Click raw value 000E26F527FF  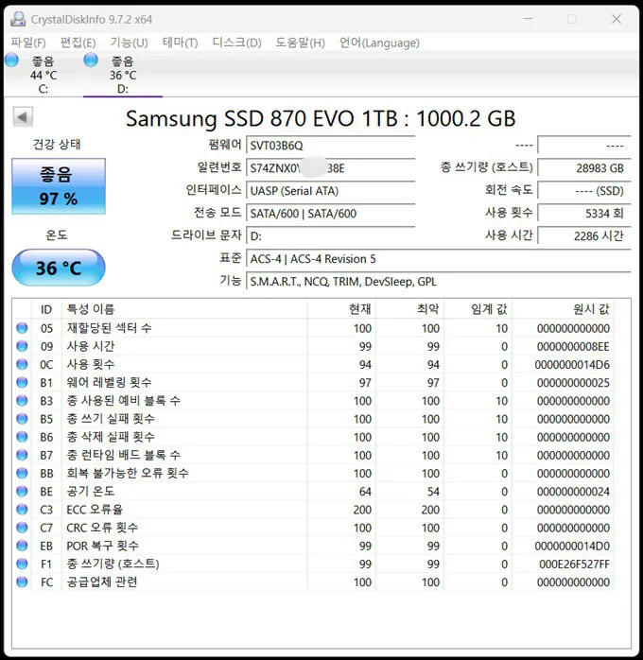pos(574,564)
